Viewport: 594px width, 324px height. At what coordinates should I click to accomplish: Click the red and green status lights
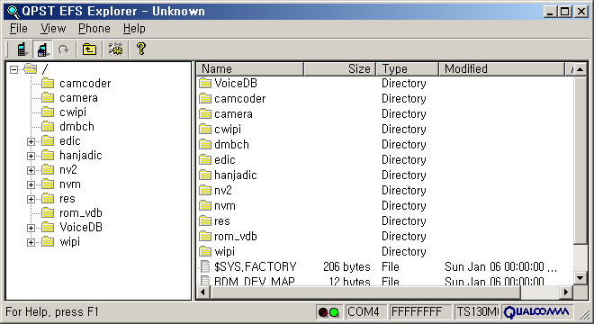click(328, 312)
